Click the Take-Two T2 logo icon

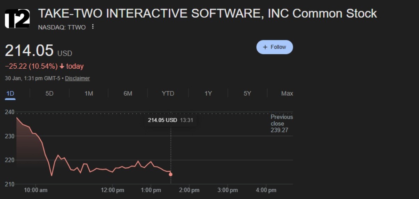pyautogui.click(x=17, y=19)
